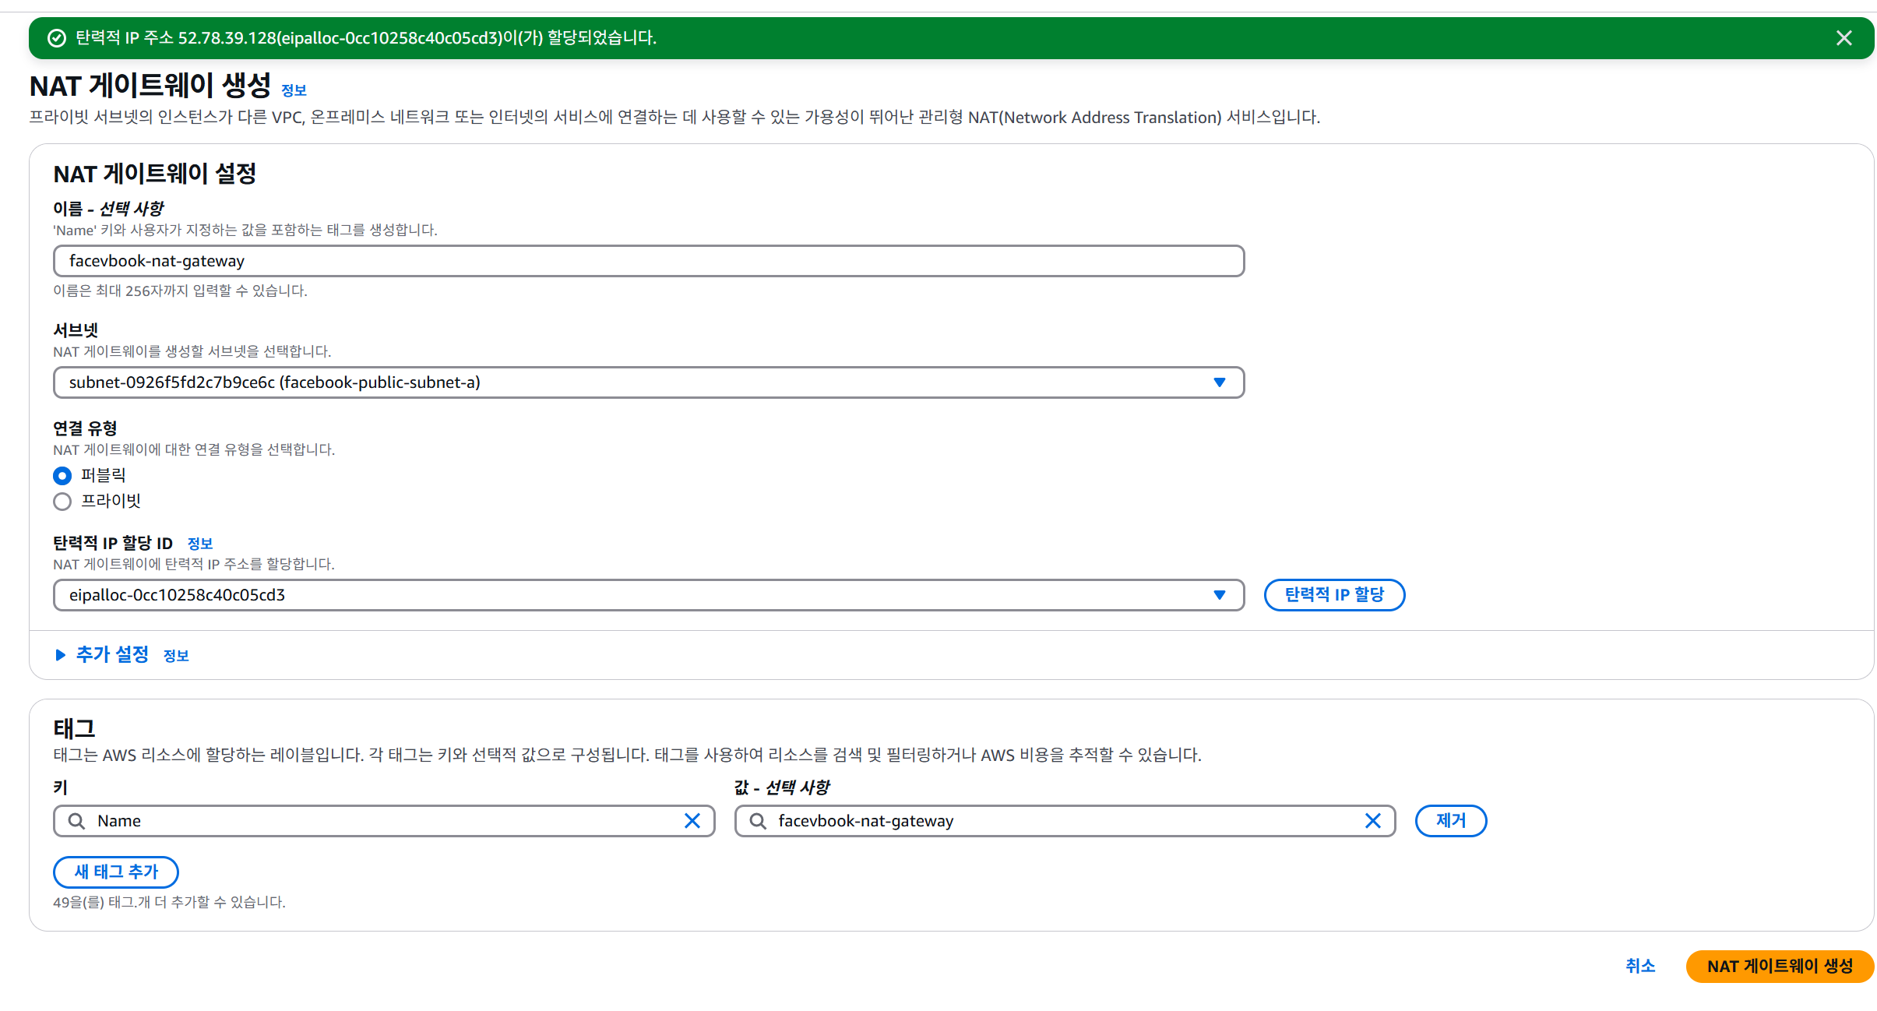The height and width of the screenshot is (1011, 1877).
Task: Select the 프라이빗 connection type
Action: click(x=62, y=502)
